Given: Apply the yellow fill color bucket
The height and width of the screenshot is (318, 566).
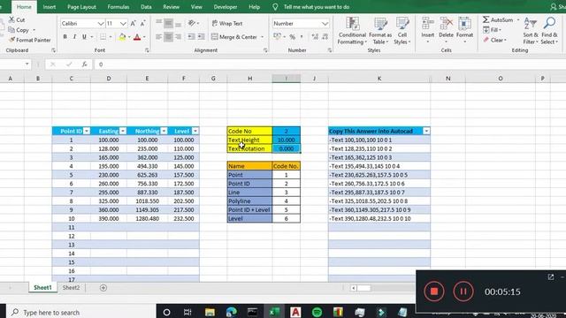Looking at the screenshot, I should click(122, 37).
